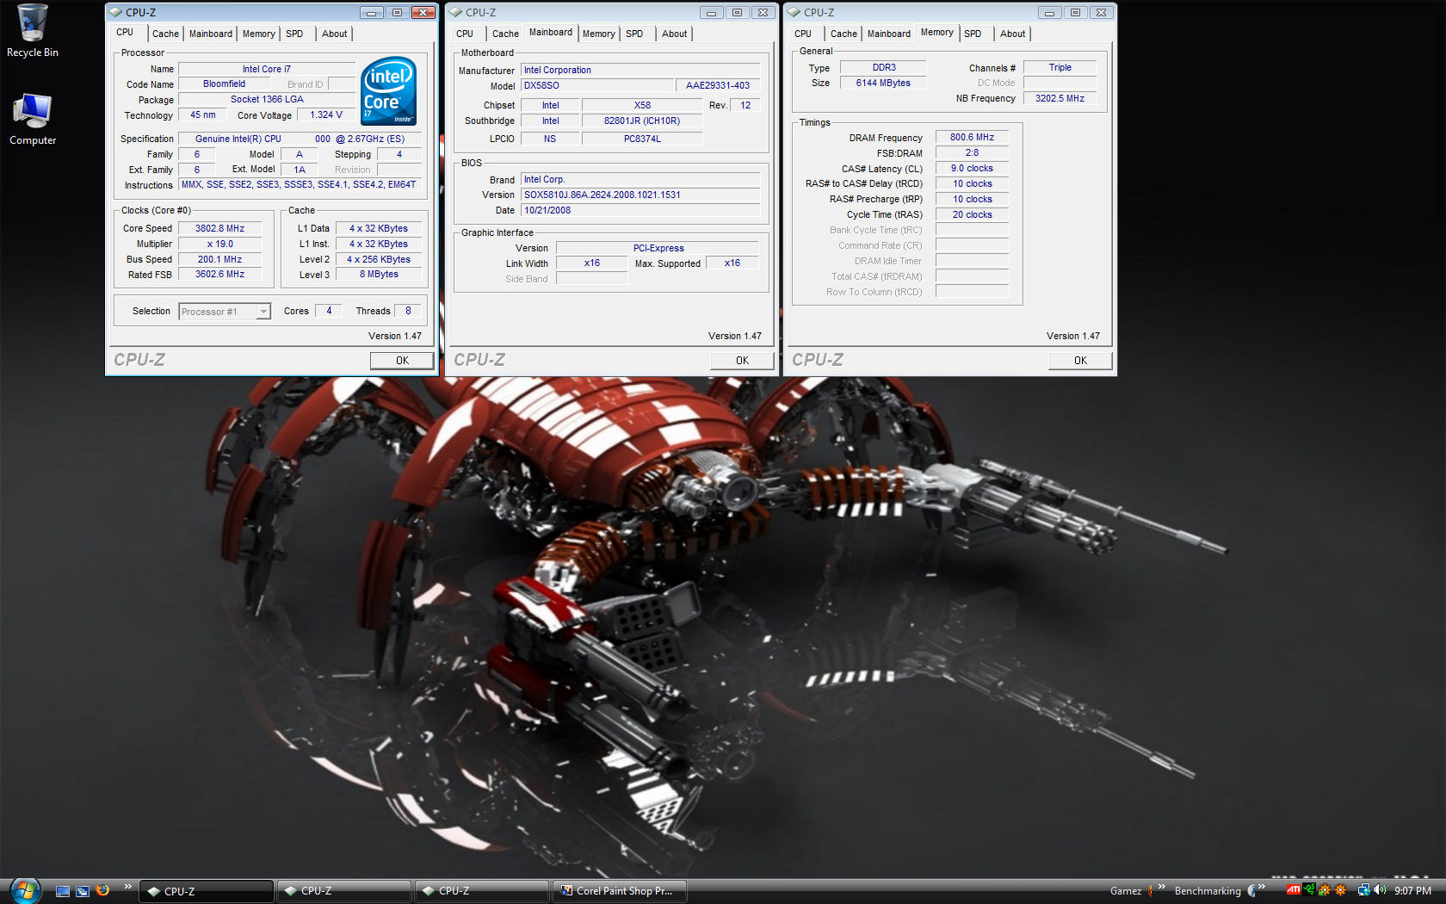This screenshot has width=1446, height=904.
Task: Open the Mainboard tab in the Memory window
Action: 889,34
